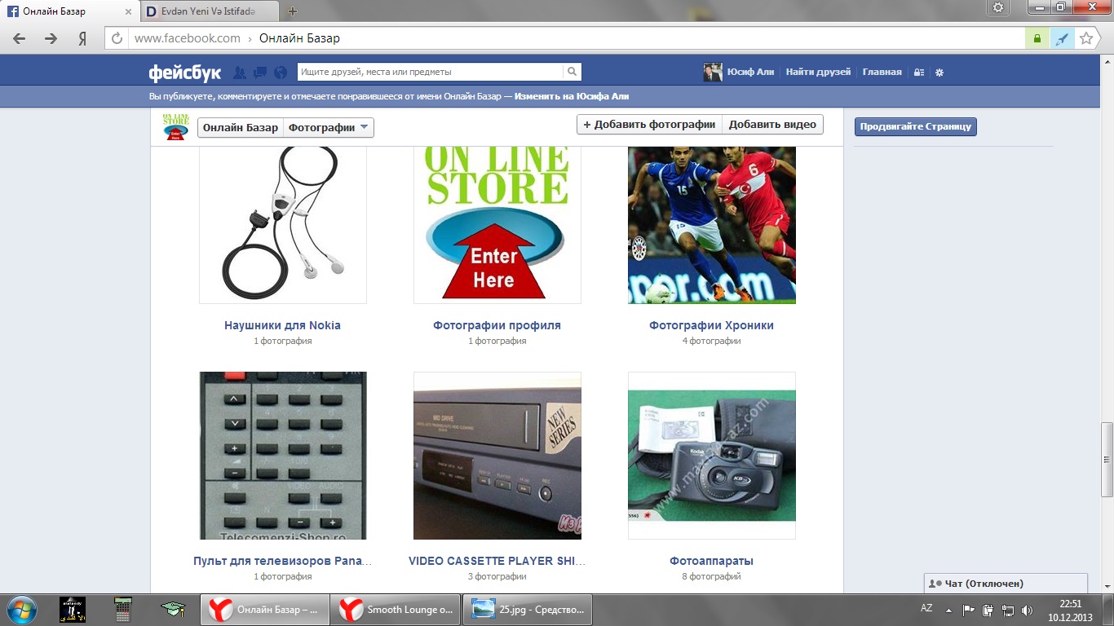
Task: Open the black pinned app in taskbar
Action: pos(73,610)
